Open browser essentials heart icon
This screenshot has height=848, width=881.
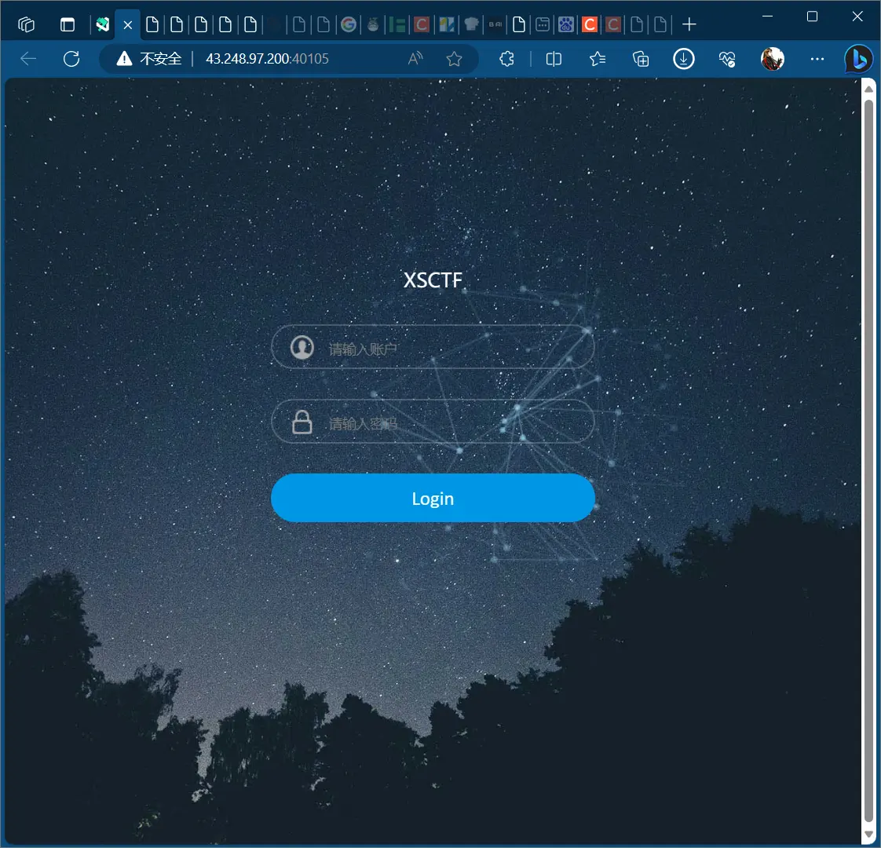coord(727,59)
